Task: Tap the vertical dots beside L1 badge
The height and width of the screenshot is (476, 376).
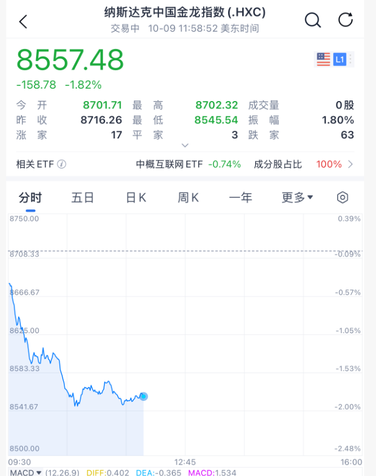Action: pyautogui.click(x=351, y=59)
